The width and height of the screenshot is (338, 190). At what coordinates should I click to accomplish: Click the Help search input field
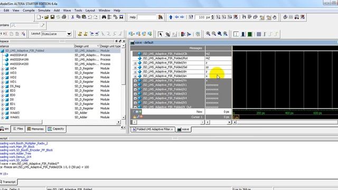(147, 17)
